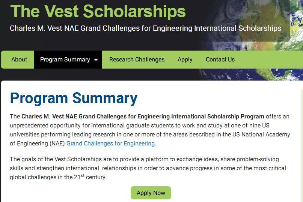This screenshot has height=202, width=303.
Task: Click the paragraph about Vest Scholarships goals
Action: pos(148,168)
